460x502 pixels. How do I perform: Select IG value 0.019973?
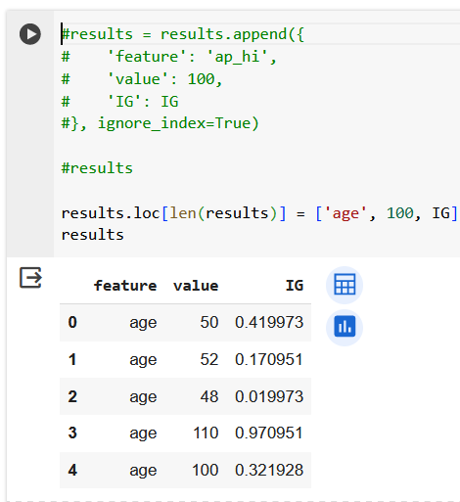pos(269,396)
